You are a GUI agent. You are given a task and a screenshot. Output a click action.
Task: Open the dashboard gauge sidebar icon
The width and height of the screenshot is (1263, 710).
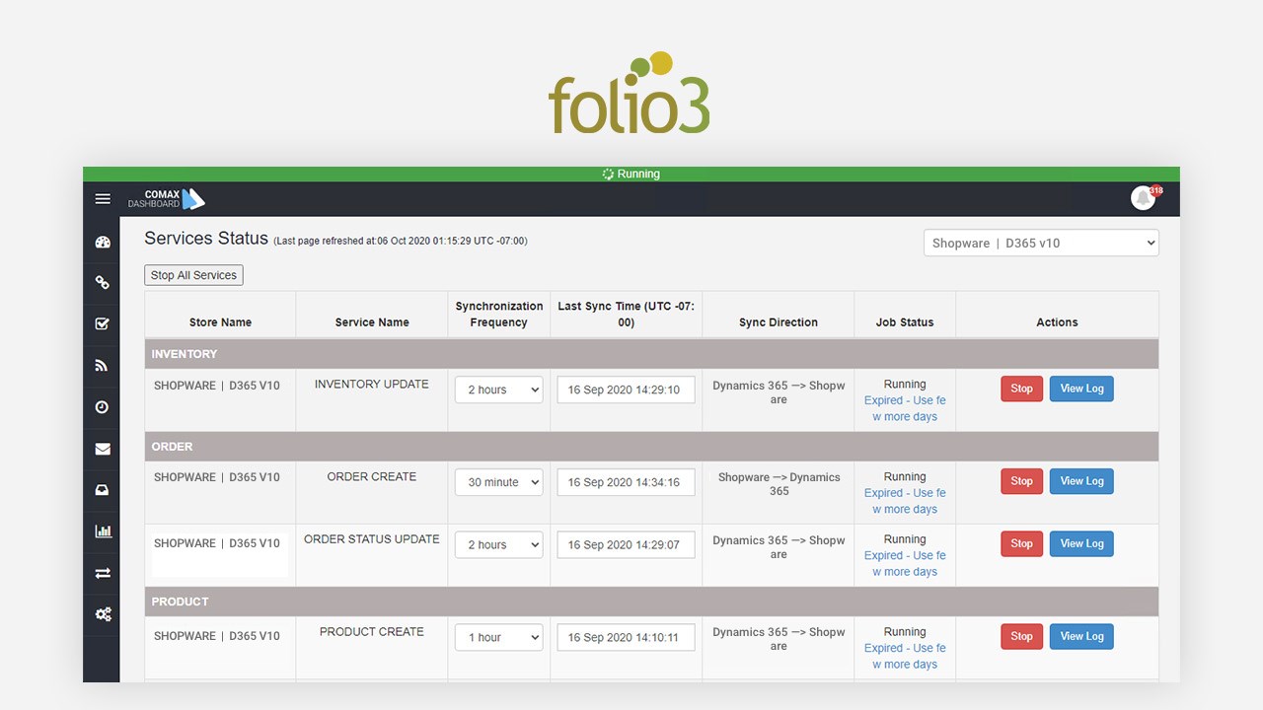coord(103,242)
